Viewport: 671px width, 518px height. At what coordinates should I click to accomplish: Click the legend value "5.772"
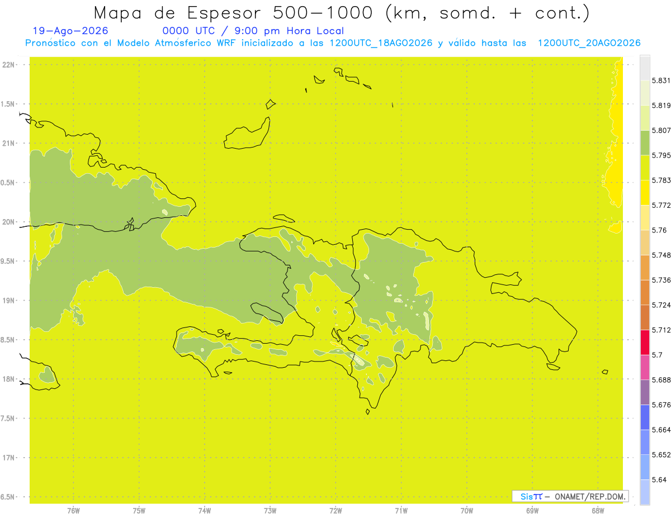(x=661, y=205)
